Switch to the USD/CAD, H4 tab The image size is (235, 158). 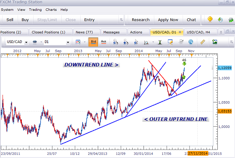click(x=198, y=32)
